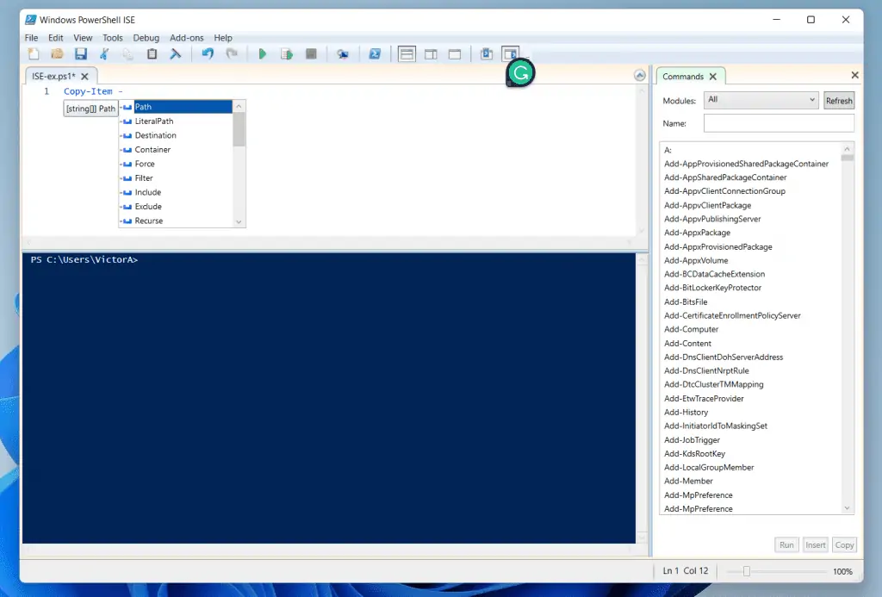Show the script pane on the right
Image resolution: width=882 pixels, height=597 pixels.
coord(431,54)
